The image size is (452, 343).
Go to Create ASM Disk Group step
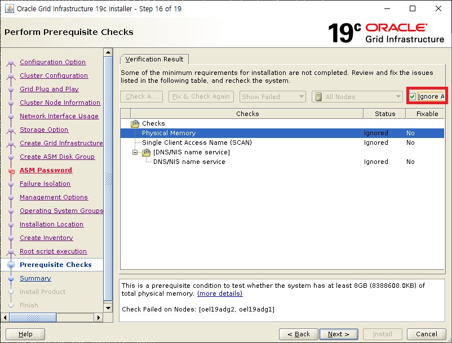57,157
